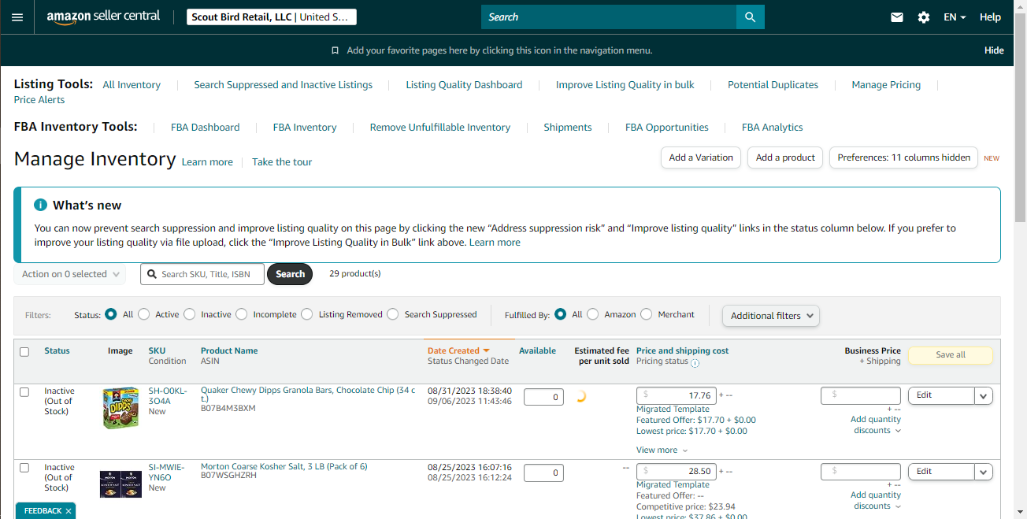Open Listing Quality Dashboard

pyautogui.click(x=464, y=85)
